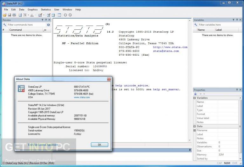Click the Properties back arrow icon
Image resolution: width=244 pixels, height=167 pixels.
(x=200, y=94)
